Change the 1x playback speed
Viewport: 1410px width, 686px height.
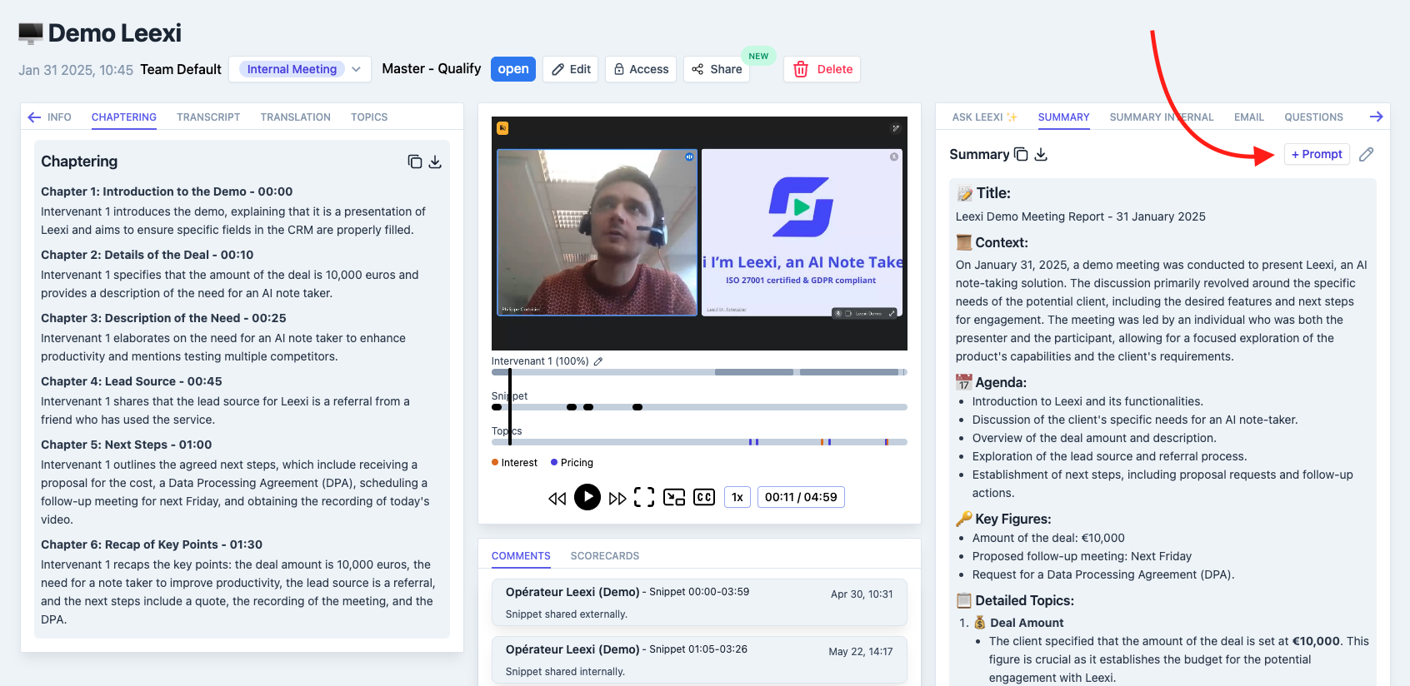point(737,497)
